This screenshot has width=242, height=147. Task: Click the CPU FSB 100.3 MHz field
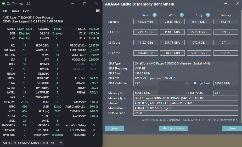point(186,78)
